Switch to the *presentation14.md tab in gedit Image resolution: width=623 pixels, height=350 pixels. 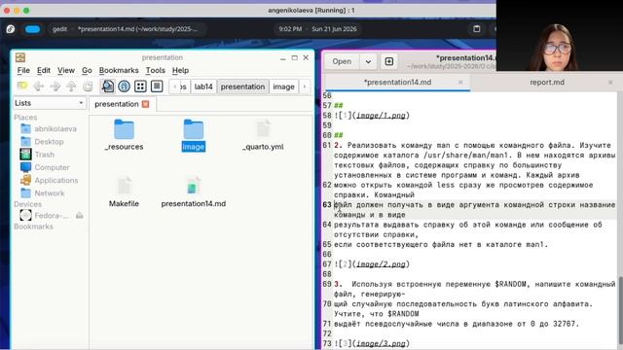pyautogui.click(x=397, y=82)
